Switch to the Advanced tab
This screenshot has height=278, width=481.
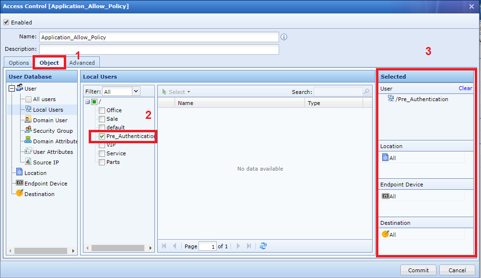pyautogui.click(x=82, y=62)
